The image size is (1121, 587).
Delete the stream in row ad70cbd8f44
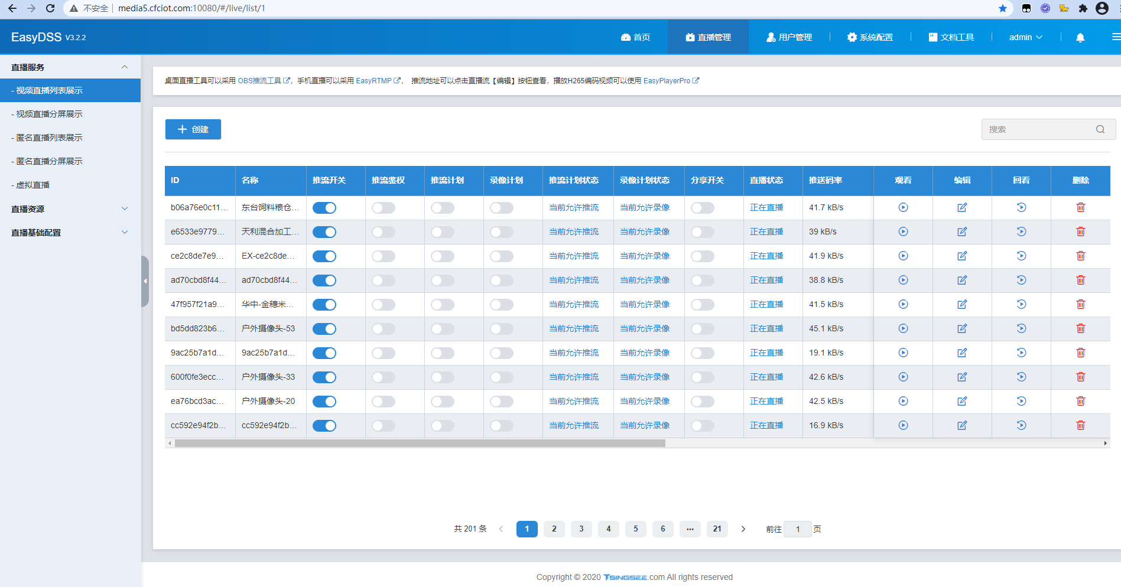click(1080, 280)
